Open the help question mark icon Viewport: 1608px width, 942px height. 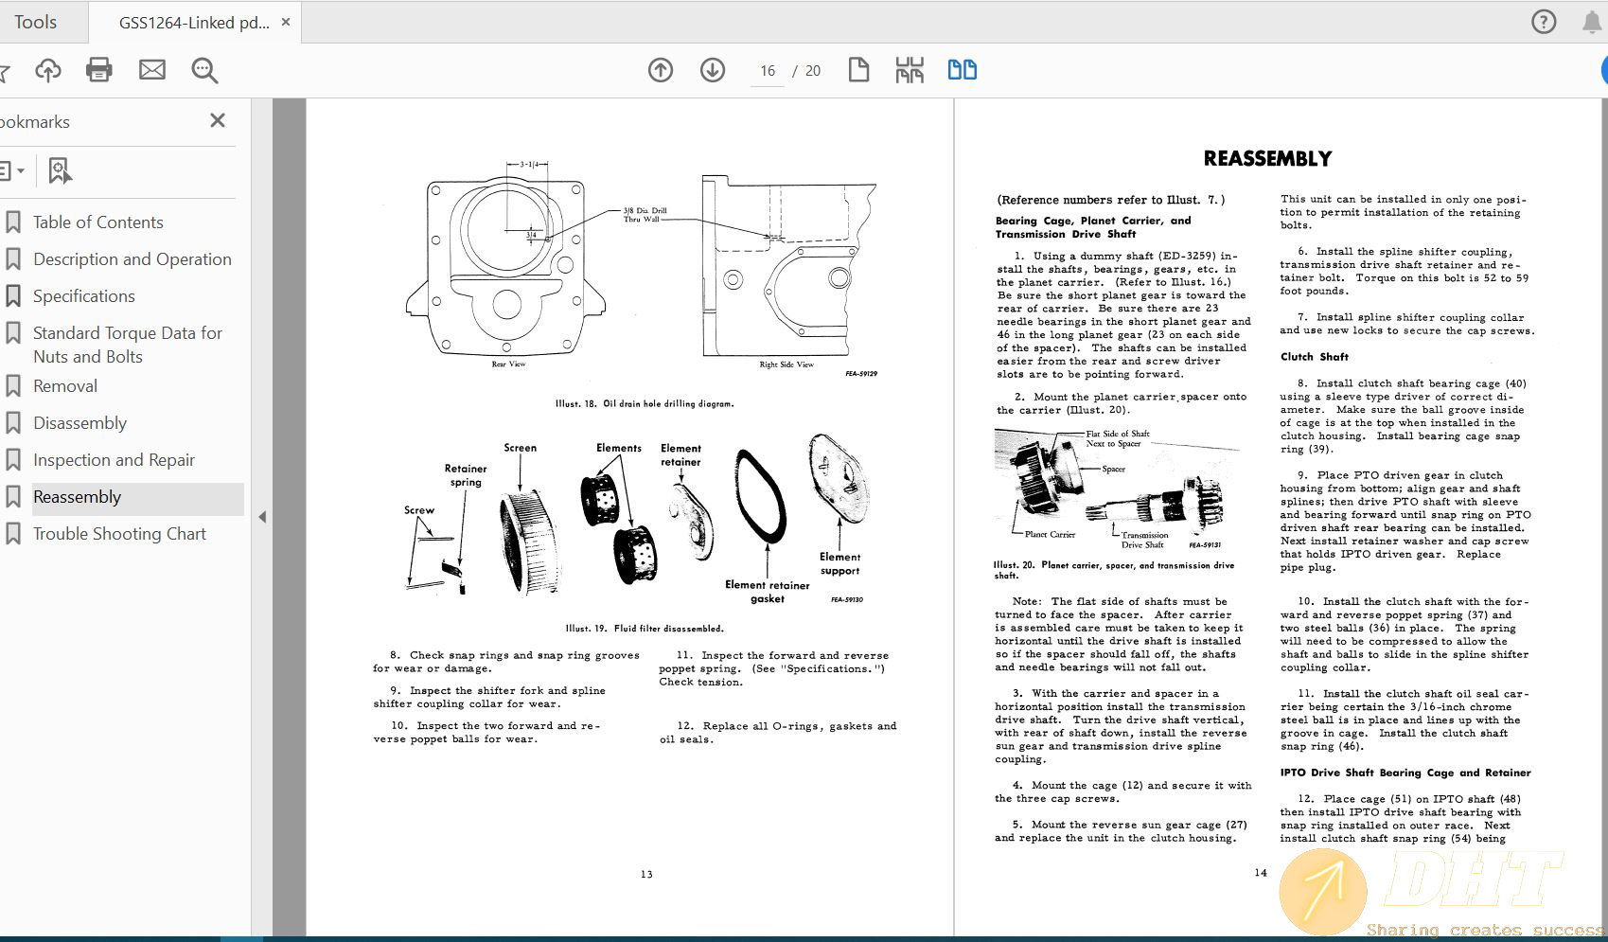pyautogui.click(x=1544, y=22)
